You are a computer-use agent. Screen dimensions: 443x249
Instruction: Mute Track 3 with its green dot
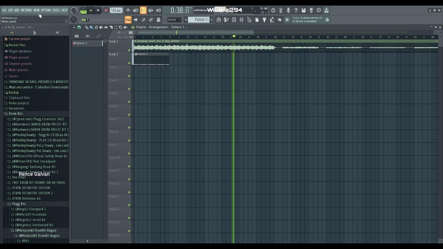129,76
